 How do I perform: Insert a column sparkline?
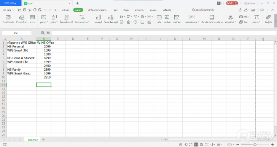click(x=167, y=19)
